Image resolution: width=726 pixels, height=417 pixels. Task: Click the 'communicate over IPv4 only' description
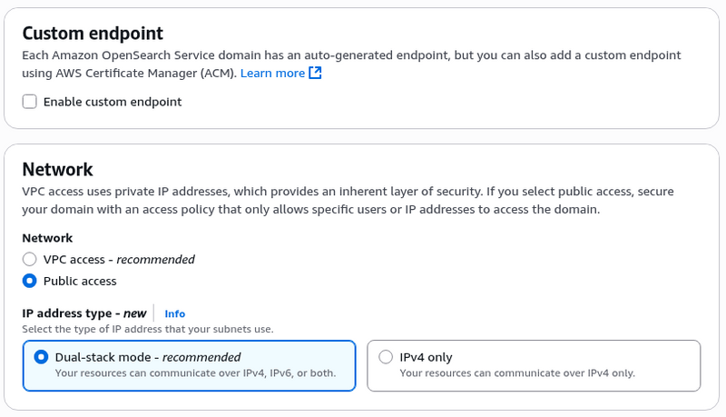click(x=517, y=372)
